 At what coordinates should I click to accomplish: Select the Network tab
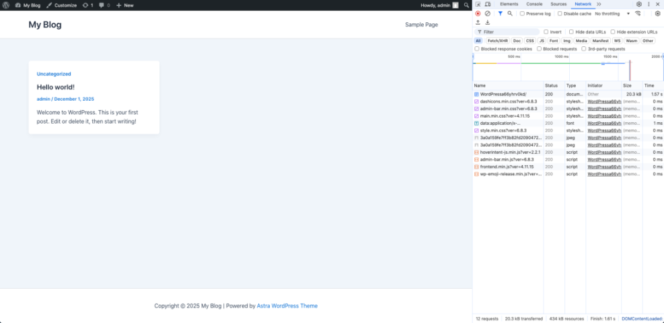click(583, 4)
